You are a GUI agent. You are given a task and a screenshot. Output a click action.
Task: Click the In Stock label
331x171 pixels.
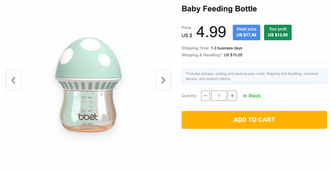252,96
